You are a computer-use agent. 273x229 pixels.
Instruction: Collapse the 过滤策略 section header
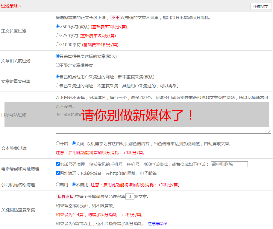[11, 6]
